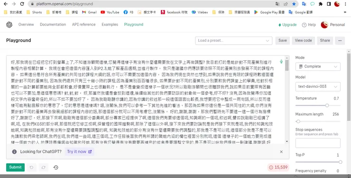Click the share page icon in address bar
Viewport: 351px width, 178px height.
point(286,4)
